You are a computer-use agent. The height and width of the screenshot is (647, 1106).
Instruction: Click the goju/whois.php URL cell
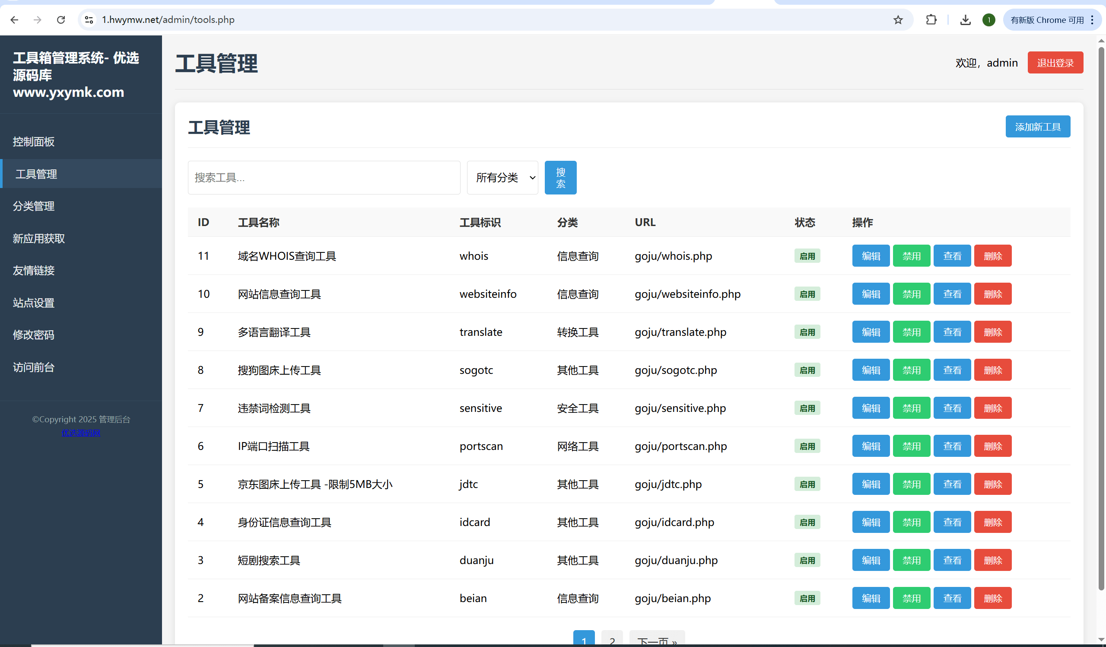point(673,256)
